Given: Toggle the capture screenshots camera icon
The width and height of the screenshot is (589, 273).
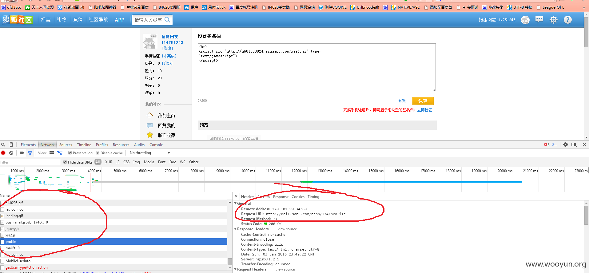Looking at the screenshot, I should click(x=22, y=153).
